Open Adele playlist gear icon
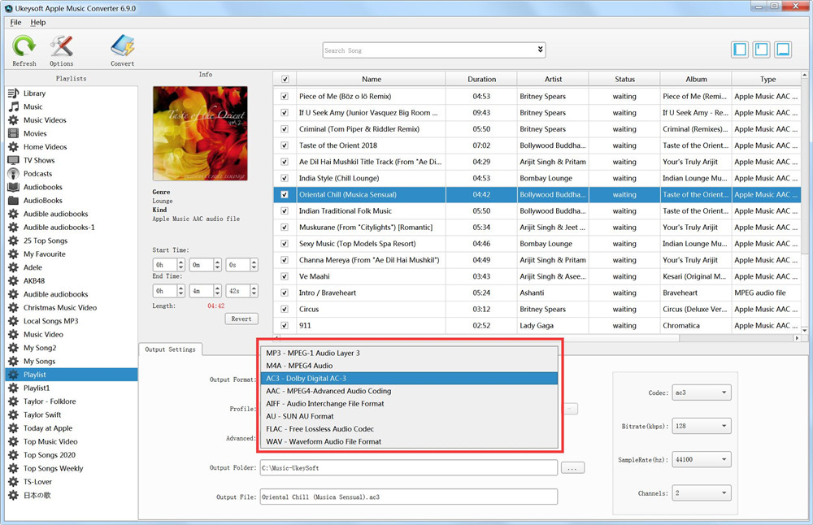Viewport: 813px width, 525px height. (14, 268)
